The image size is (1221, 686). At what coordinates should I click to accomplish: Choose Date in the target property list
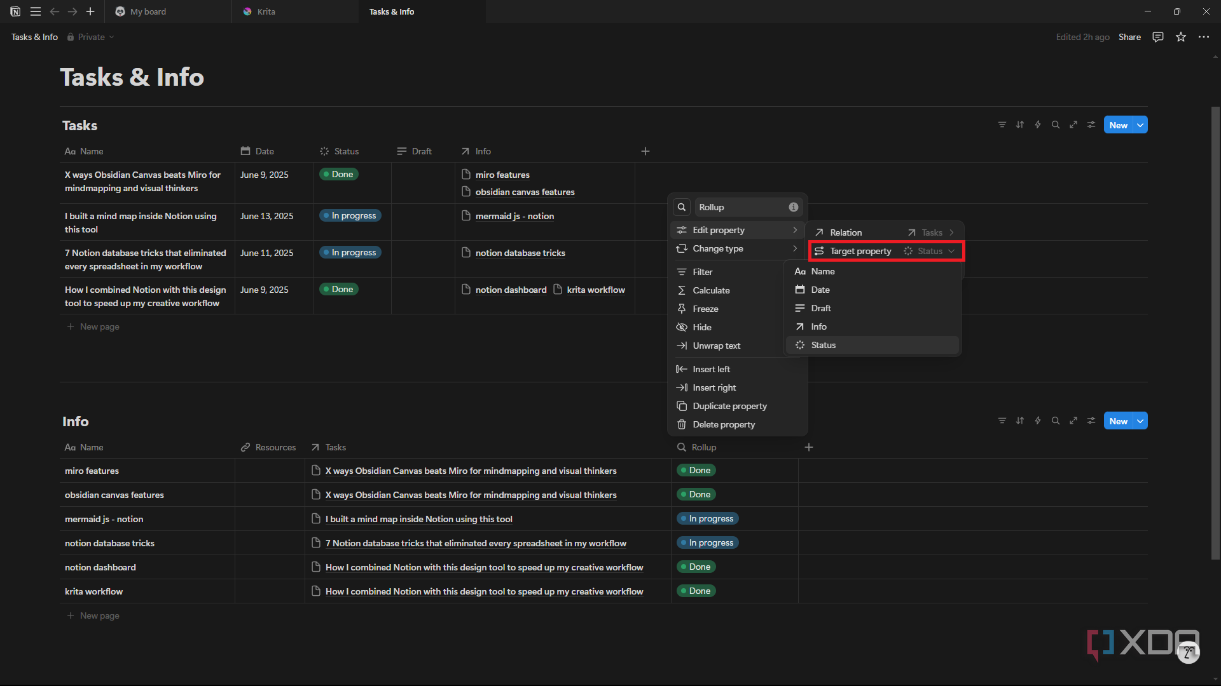tap(873, 290)
